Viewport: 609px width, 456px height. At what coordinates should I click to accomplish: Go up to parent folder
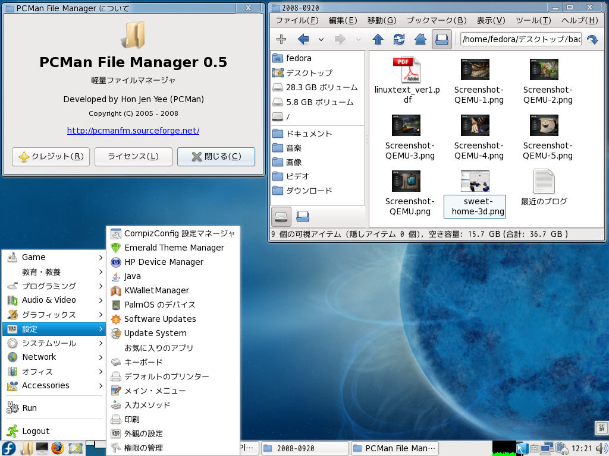378,39
